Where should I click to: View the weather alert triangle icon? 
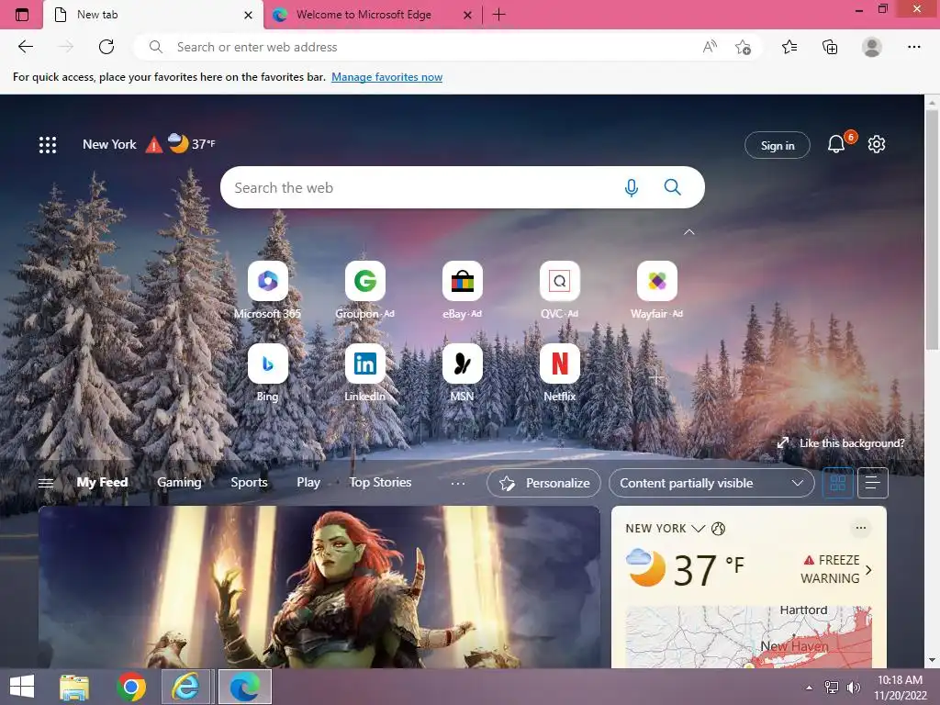pyautogui.click(x=154, y=145)
